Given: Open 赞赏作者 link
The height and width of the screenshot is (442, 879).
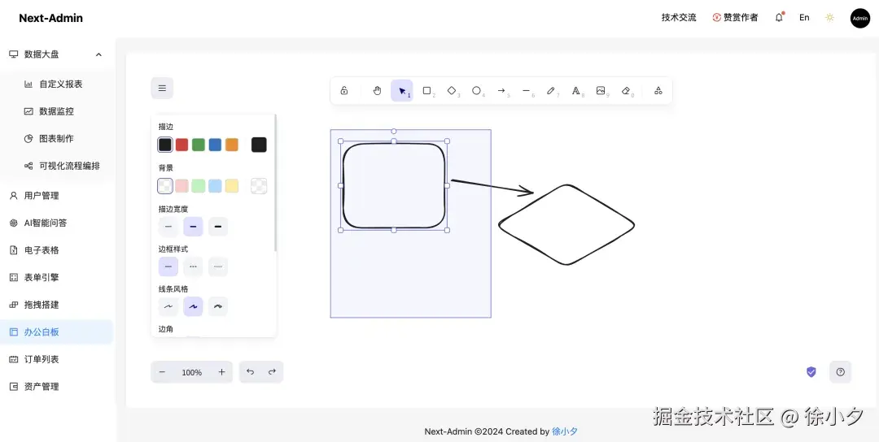Looking at the screenshot, I should coord(735,17).
